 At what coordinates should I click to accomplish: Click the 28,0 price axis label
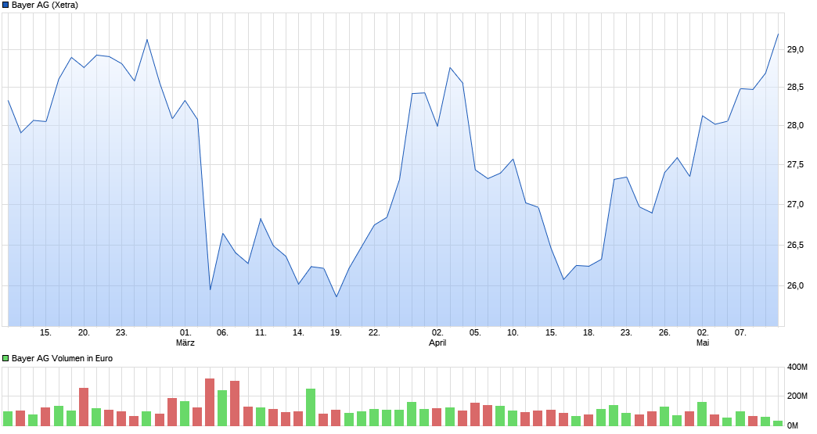tap(795, 125)
